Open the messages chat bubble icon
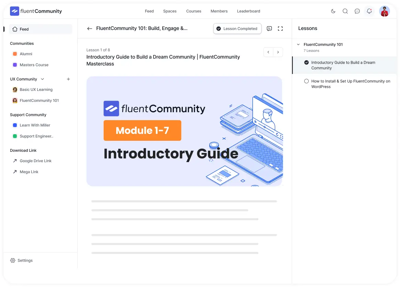The height and width of the screenshot is (287, 400). (357, 11)
